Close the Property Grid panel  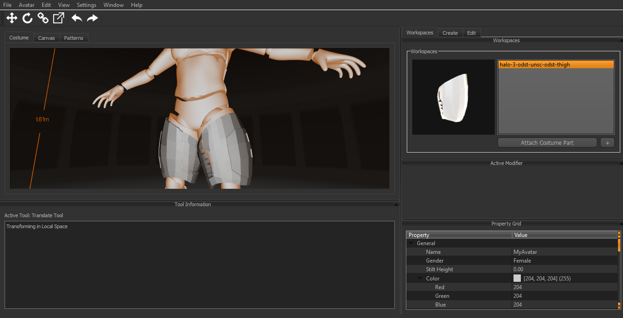click(621, 224)
